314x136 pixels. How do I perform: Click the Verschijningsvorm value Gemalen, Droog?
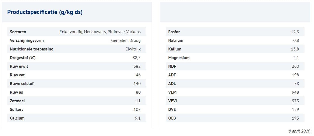(126, 40)
